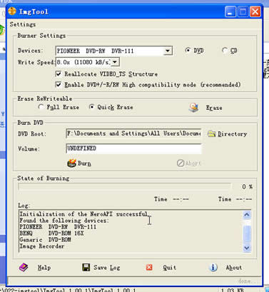This screenshot has width=269, height=292.
Task: Click log line 'Initialization of the NeroAPI successful.'
Action: click(85, 214)
